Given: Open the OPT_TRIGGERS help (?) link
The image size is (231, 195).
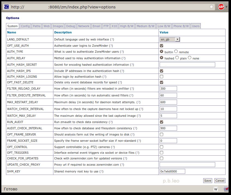Looking at the screenshot, I should pyautogui.click(x=137, y=153).
